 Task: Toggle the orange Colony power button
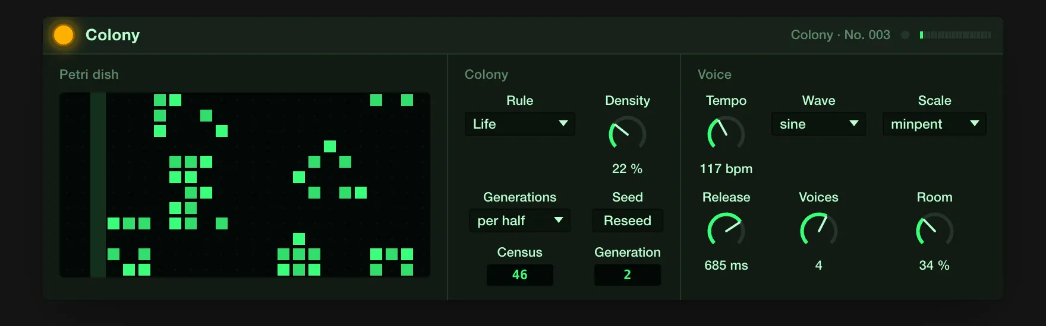click(x=64, y=35)
